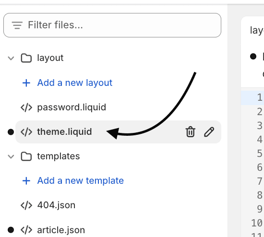The height and width of the screenshot is (237, 264).
Task: Collapse the templates folder chevron
Action: (11, 157)
